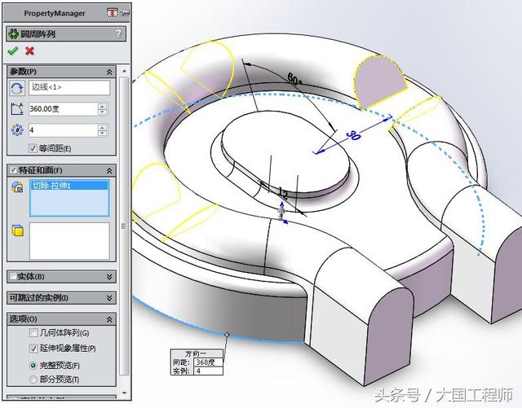Click the PropertyManager pin icon
Image resolution: width=522 pixels, height=408 pixels.
(x=126, y=13)
